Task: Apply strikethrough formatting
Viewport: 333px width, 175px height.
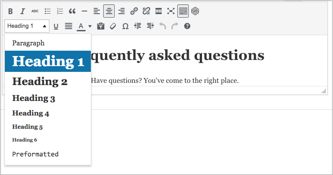Action: 35,11
